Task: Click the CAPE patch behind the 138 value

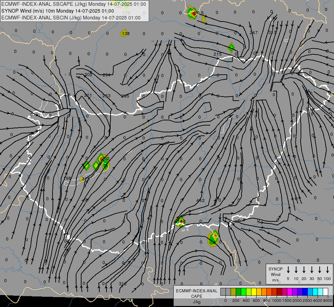Action: pyautogui.click(x=125, y=33)
